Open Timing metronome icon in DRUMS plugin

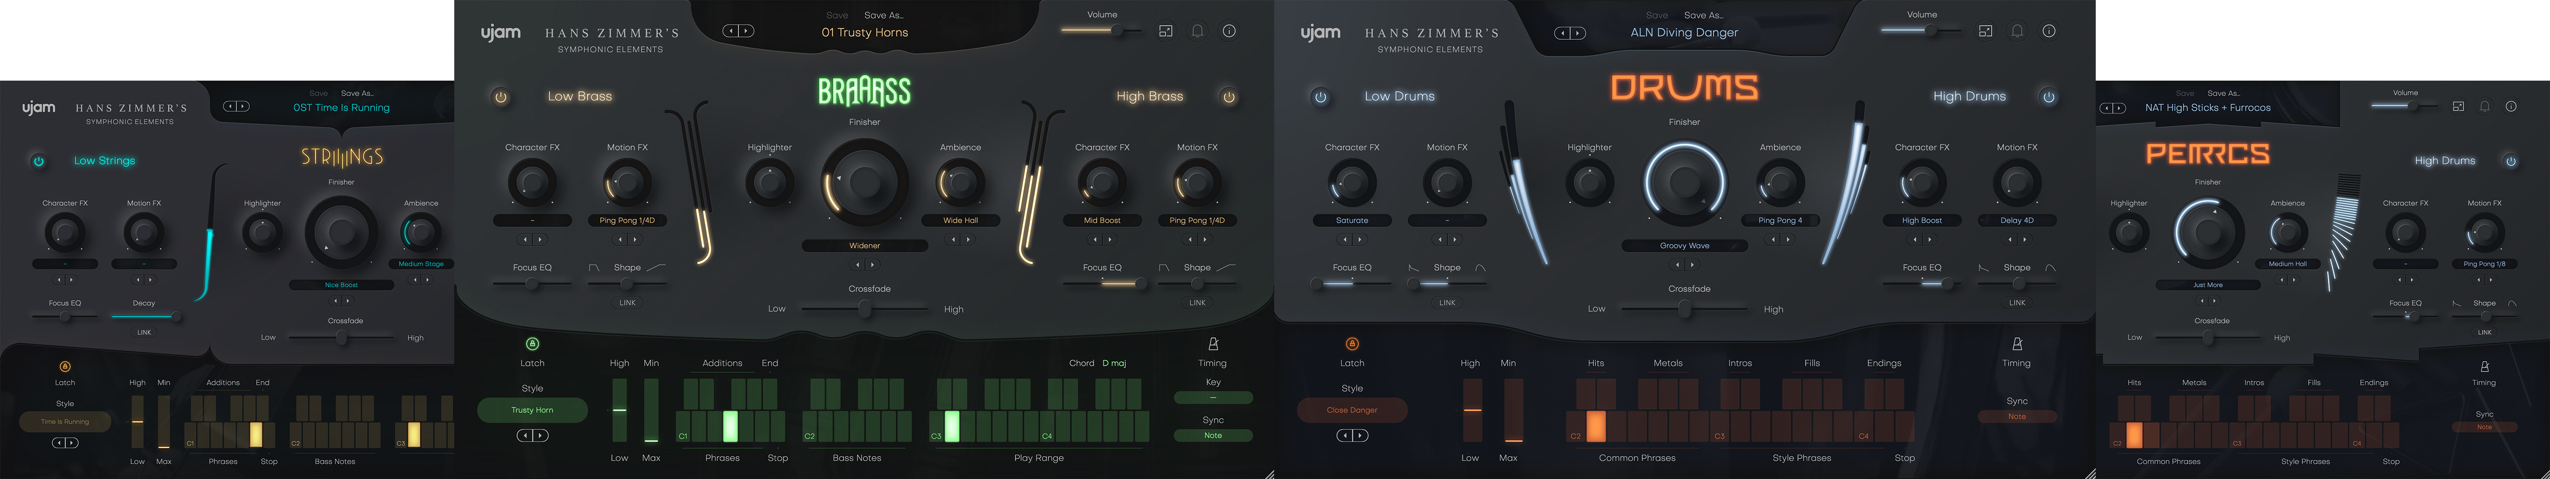2016,344
